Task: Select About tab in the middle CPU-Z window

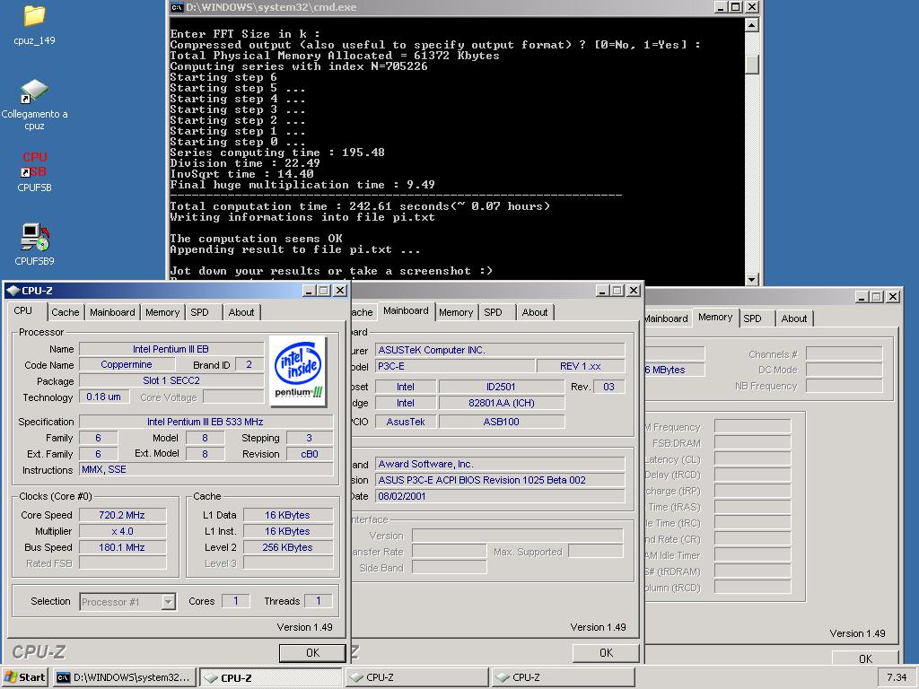Action: 535,312
